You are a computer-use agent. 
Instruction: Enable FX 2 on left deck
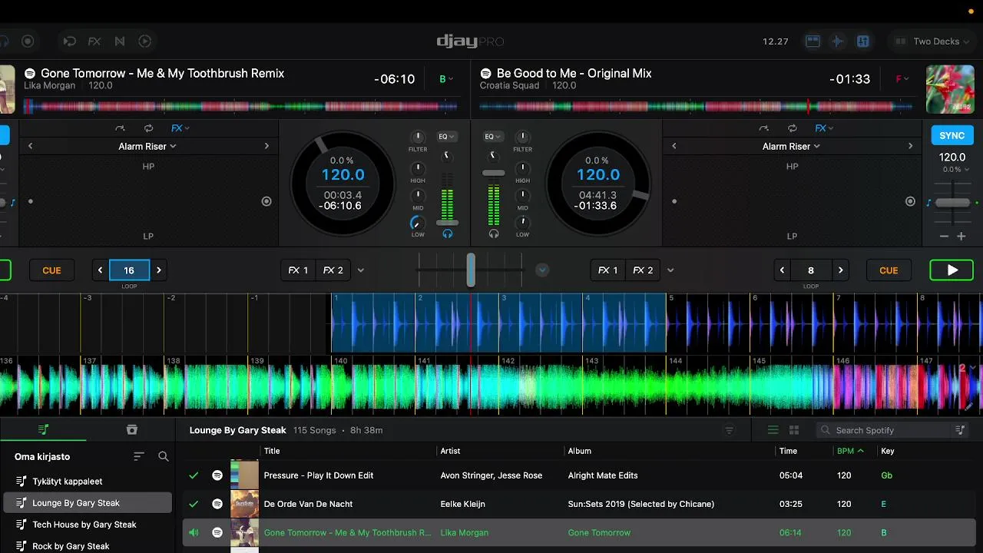(x=333, y=270)
